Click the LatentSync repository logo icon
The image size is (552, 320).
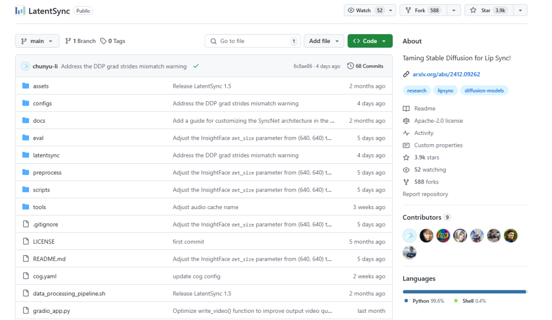[x=20, y=11]
